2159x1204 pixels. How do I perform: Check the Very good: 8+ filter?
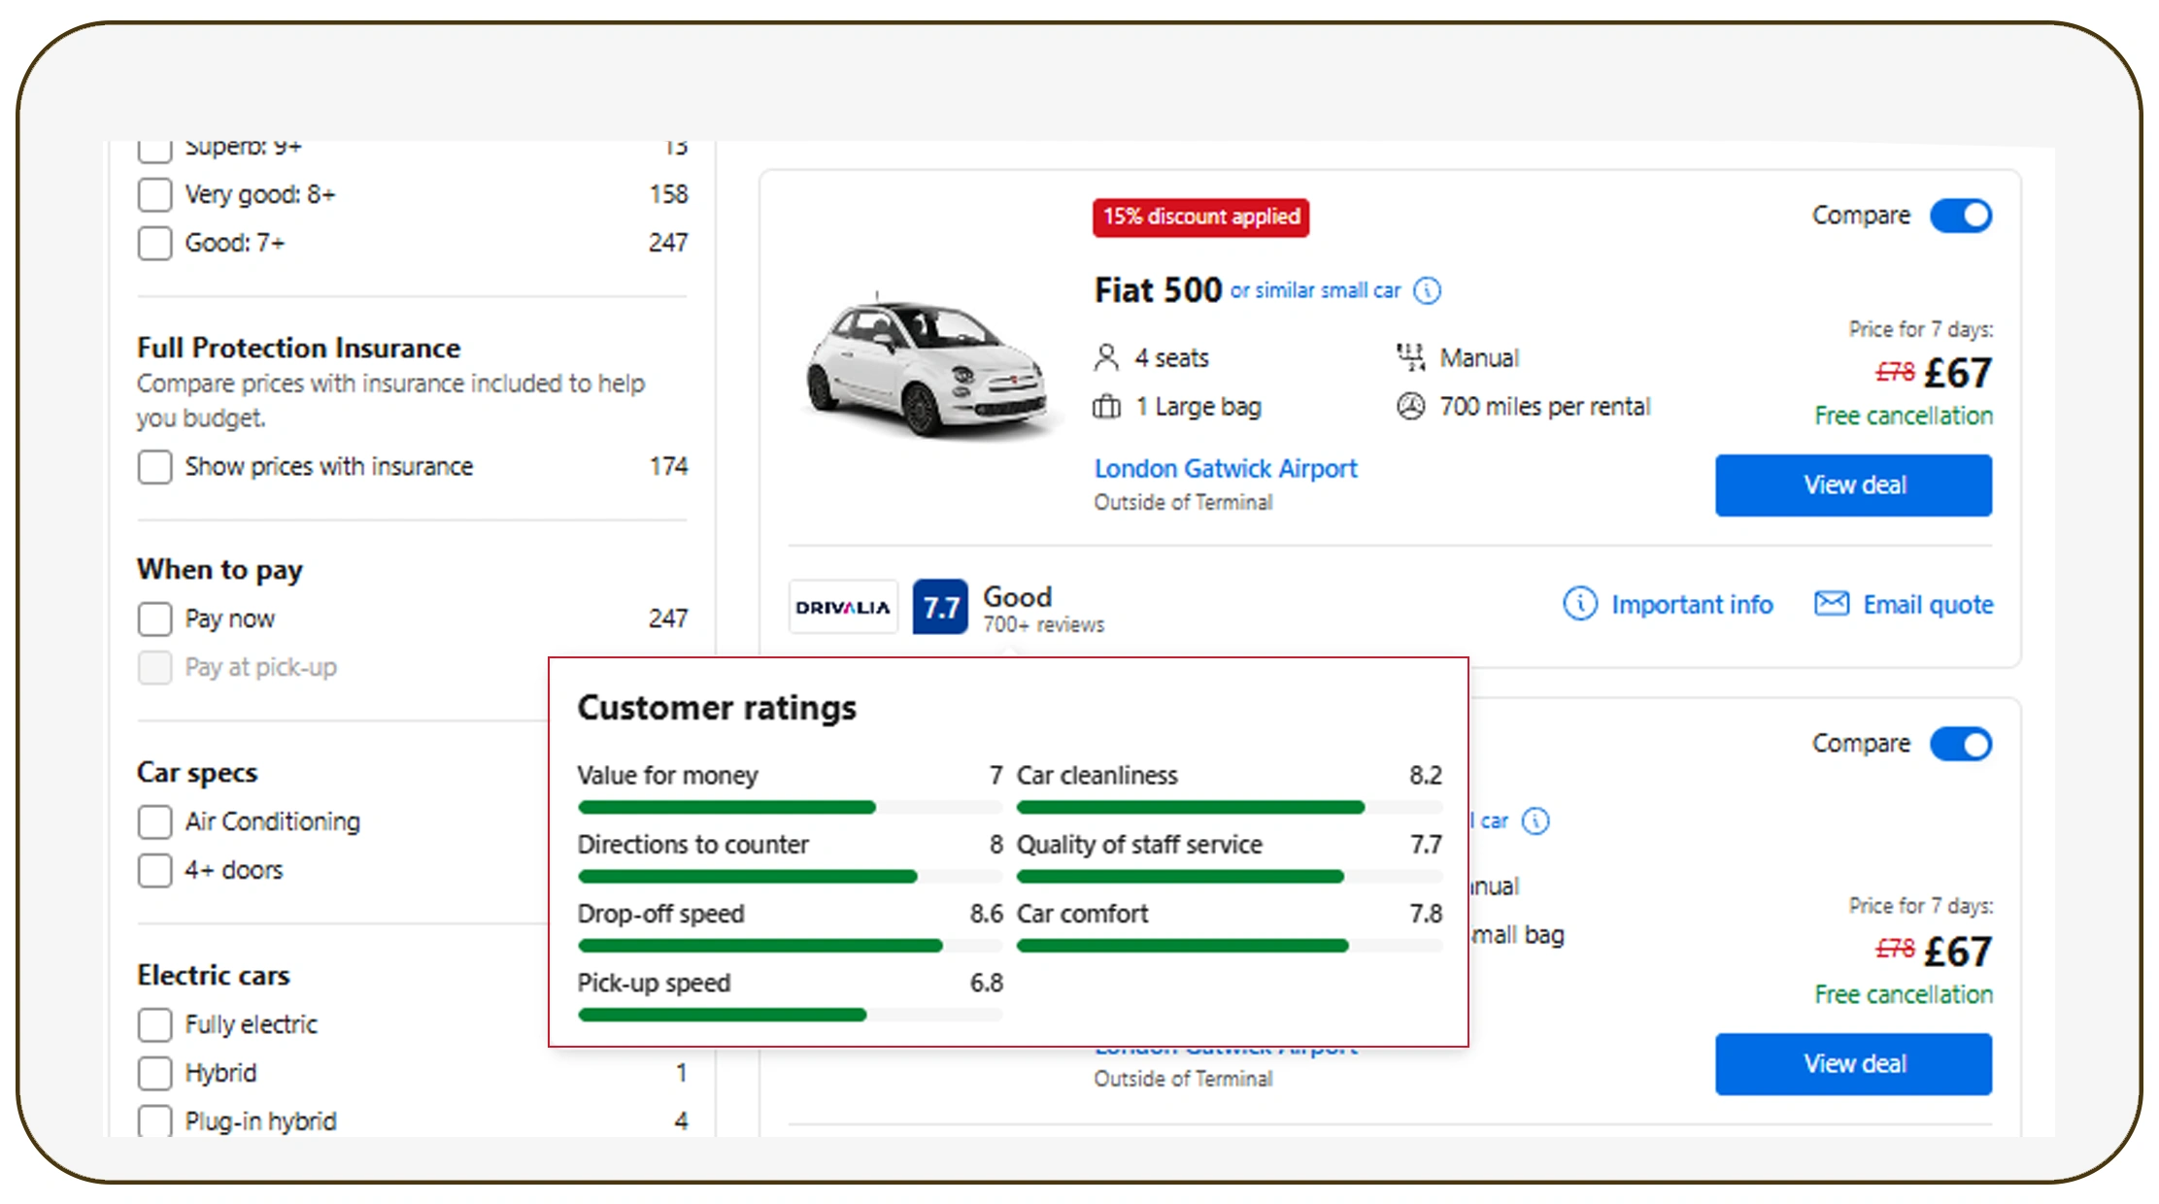tap(154, 194)
